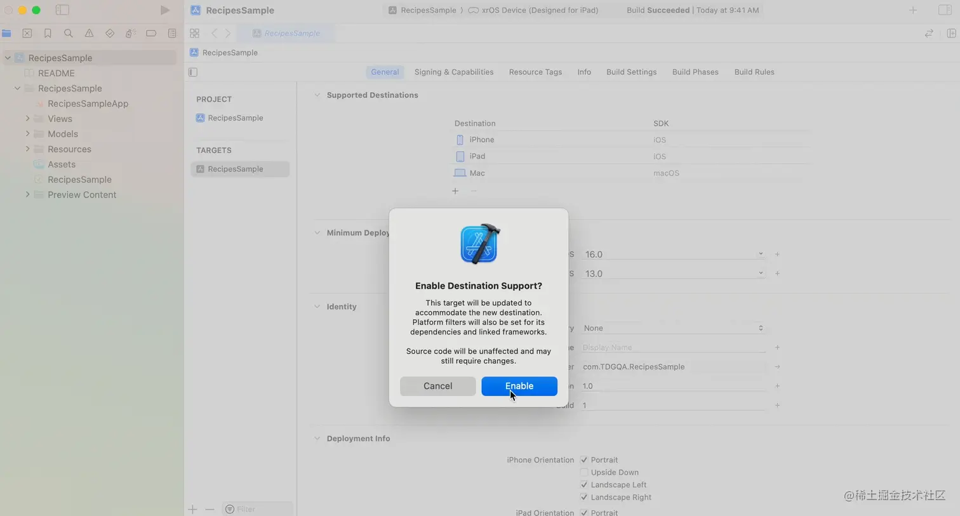Click the targets Filter field

(x=257, y=509)
